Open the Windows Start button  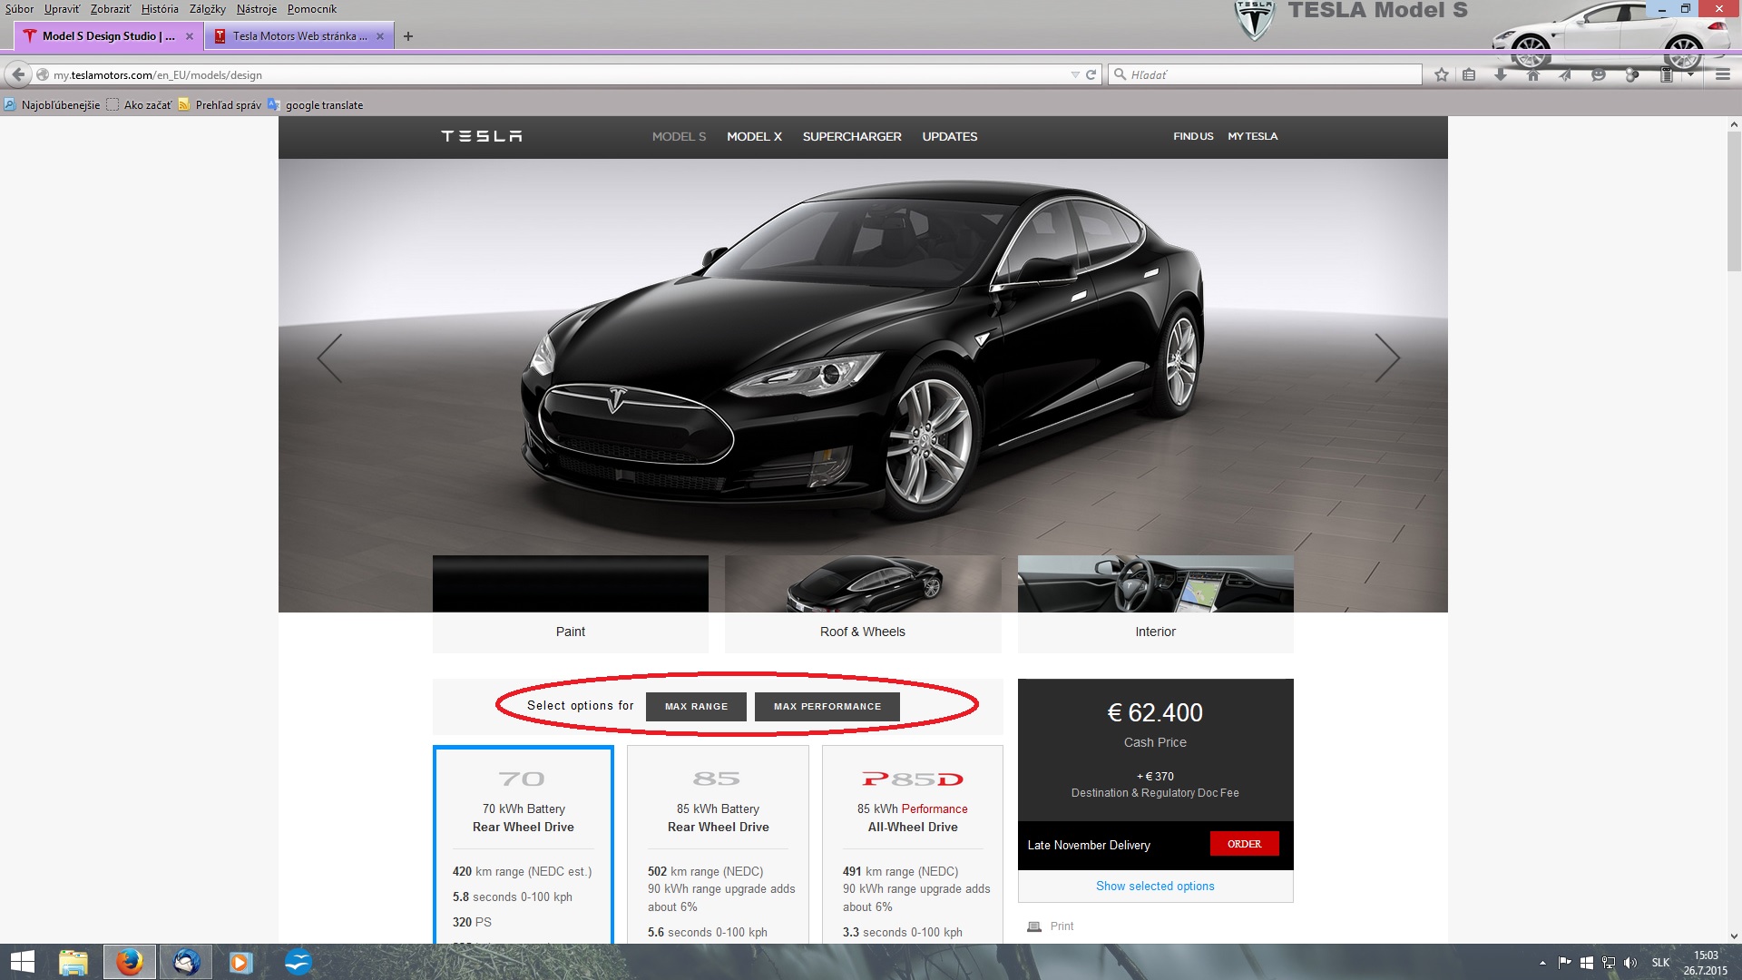click(x=23, y=962)
